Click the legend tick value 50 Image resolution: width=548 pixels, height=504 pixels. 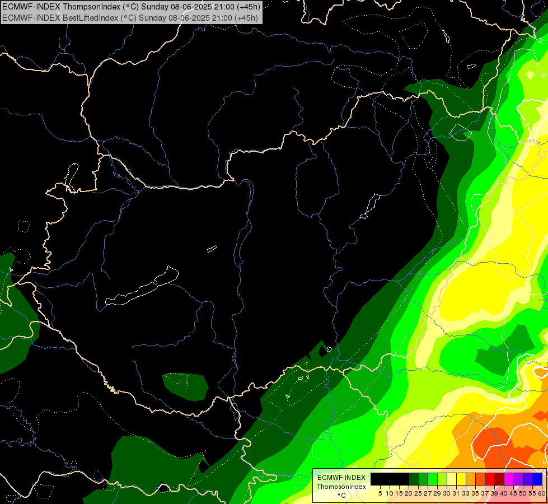pyautogui.click(x=523, y=493)
